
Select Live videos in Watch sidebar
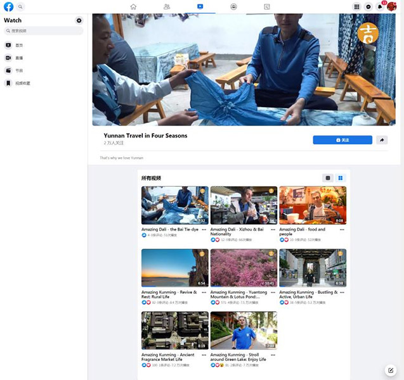(x=19, y=58)
